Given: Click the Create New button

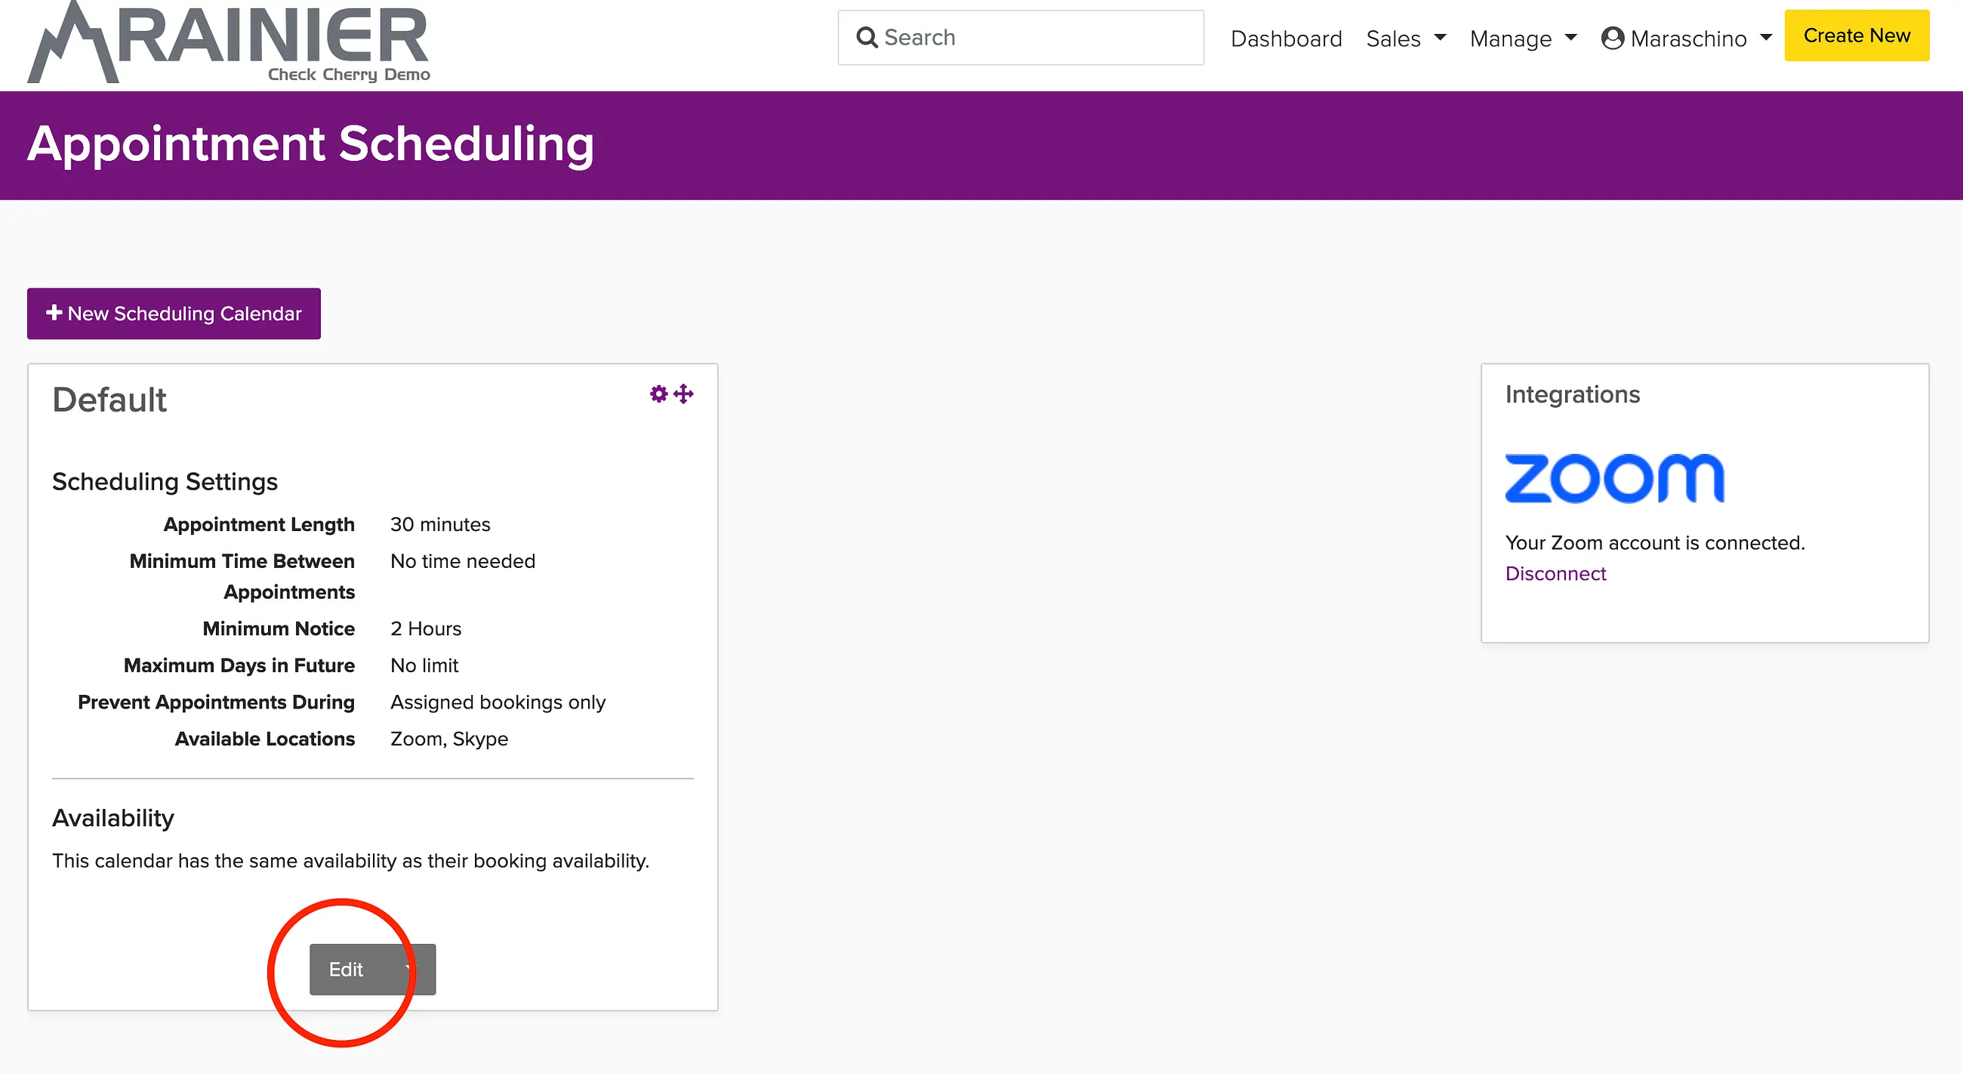Looking at the screenshot, I should [x=1857, y=35].
